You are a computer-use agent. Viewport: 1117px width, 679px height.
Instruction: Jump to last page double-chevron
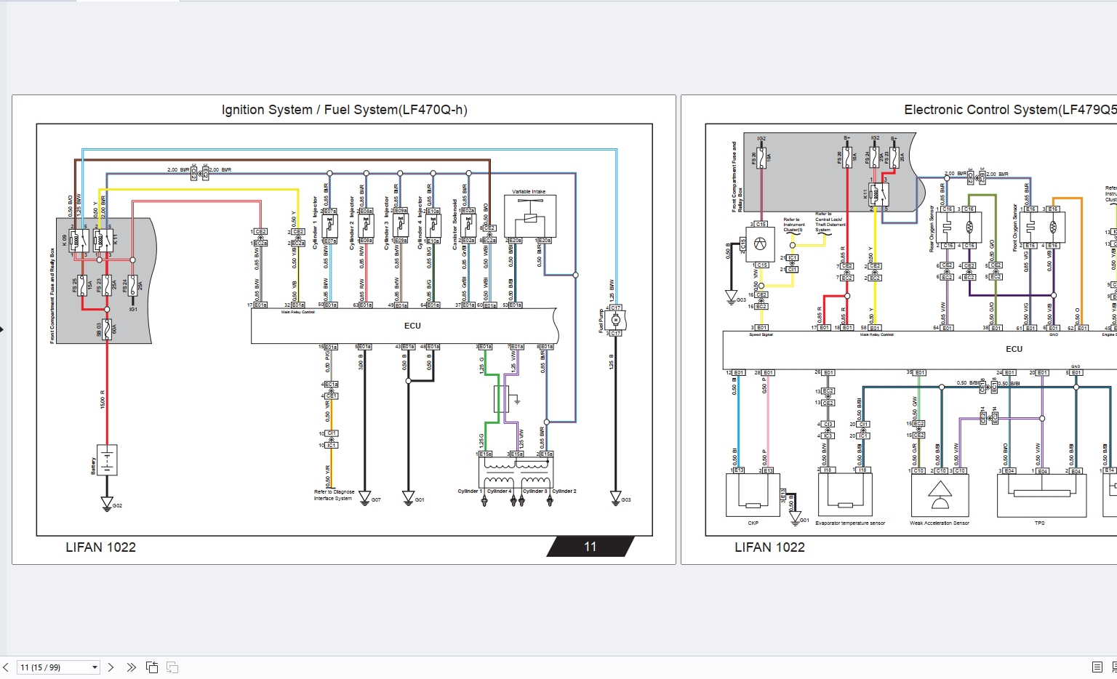[x=131, y=667]
